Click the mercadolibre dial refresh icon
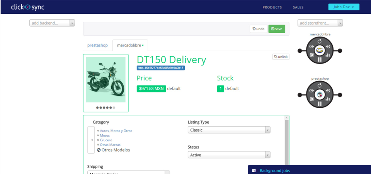The width and height of the screenshot is (371, 174). (320, 41)
